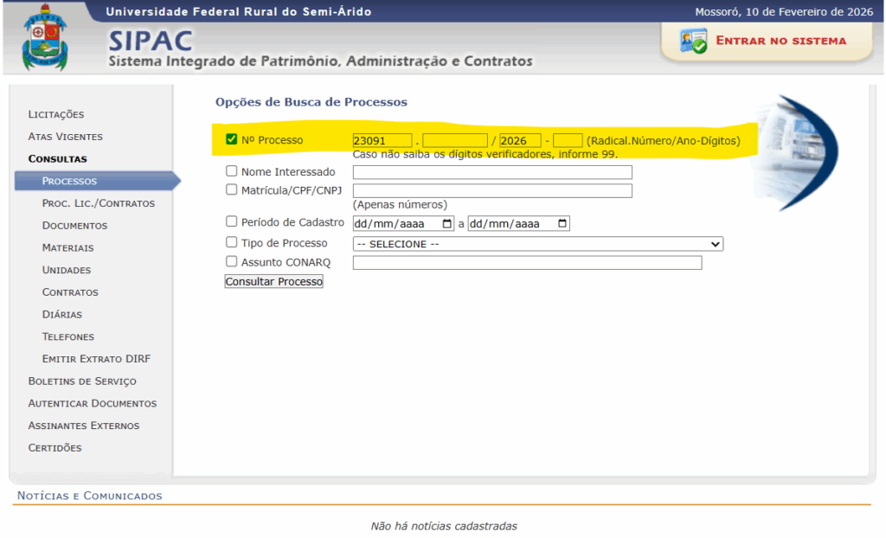Open Boletins de Serviço menu item

(x=82, y=381)
